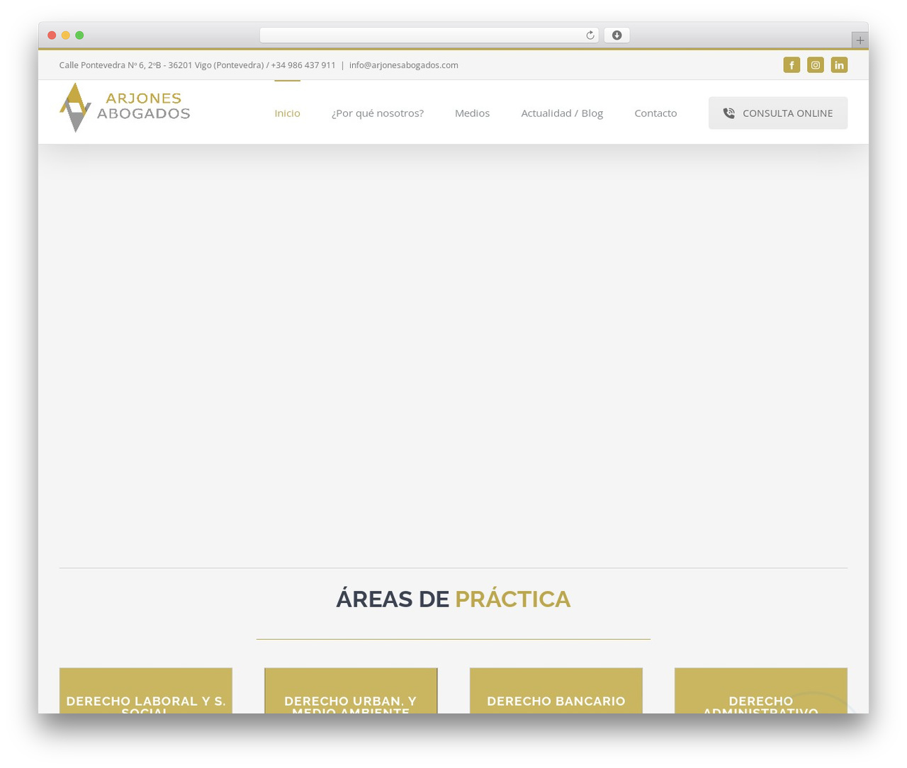
Task: Click the CONSULTA ONLINE button
Action: [x=777, y=113]
